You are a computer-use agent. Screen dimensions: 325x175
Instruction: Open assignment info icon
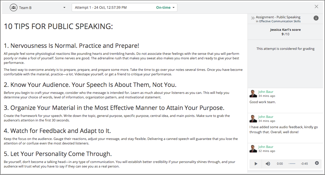coord(316,18)
